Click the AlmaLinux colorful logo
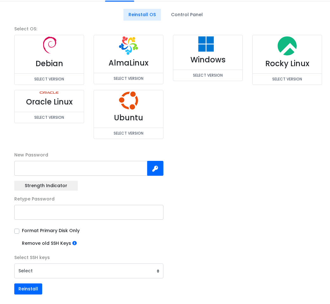The image size is (330, 304). click(x=129, y=45)
